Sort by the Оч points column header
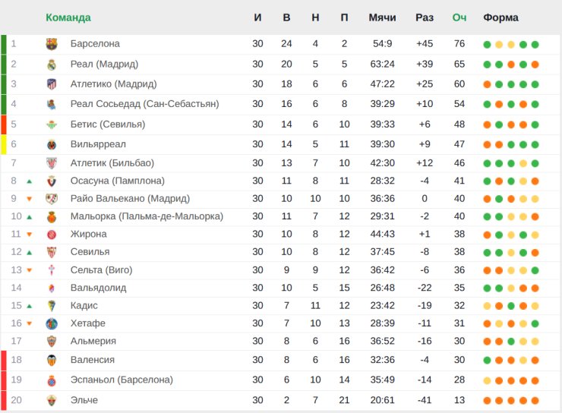This screenshot has height=413, width=562. coord(459,17)
